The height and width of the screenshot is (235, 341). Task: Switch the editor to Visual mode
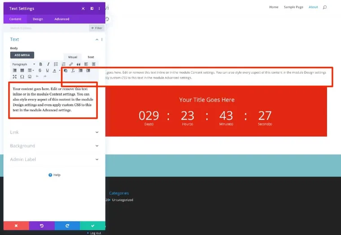[73, 57]
